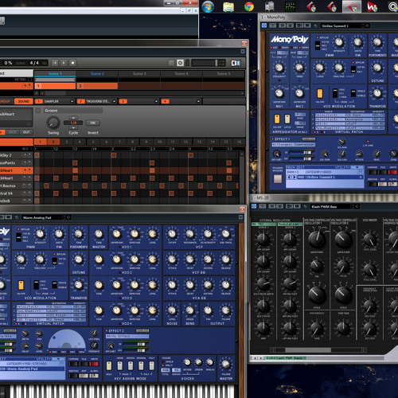Click the Maschine record button
This screenshot has height=398, width=398.
[x=72, y=63]
